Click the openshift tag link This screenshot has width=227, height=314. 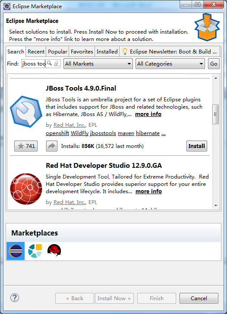[x=57, y=133]
